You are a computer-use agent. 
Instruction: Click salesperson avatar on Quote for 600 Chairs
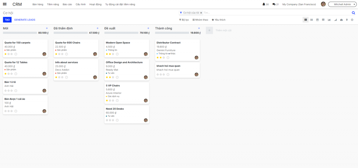tap(95, 54)
